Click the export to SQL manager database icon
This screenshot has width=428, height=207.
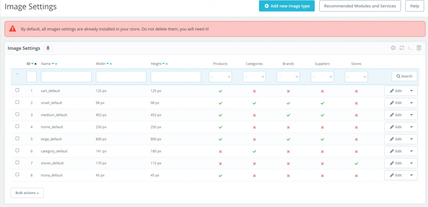pyautogui.click(x=419, y=48)
